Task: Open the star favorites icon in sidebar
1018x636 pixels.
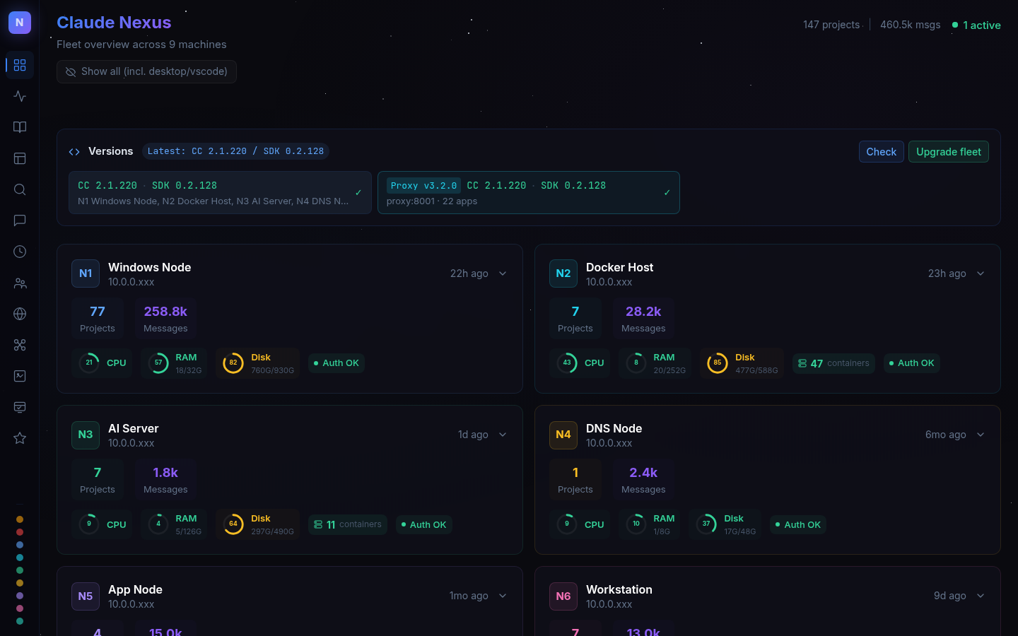Action: [20, 438]
